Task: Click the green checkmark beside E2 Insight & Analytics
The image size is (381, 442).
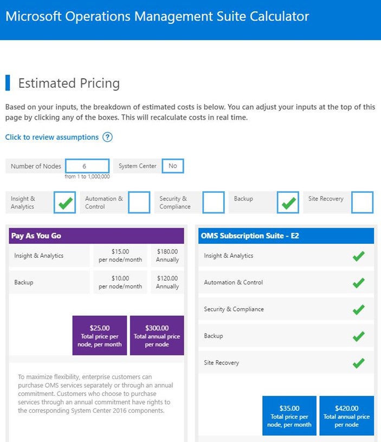Action: click(358, 256)
